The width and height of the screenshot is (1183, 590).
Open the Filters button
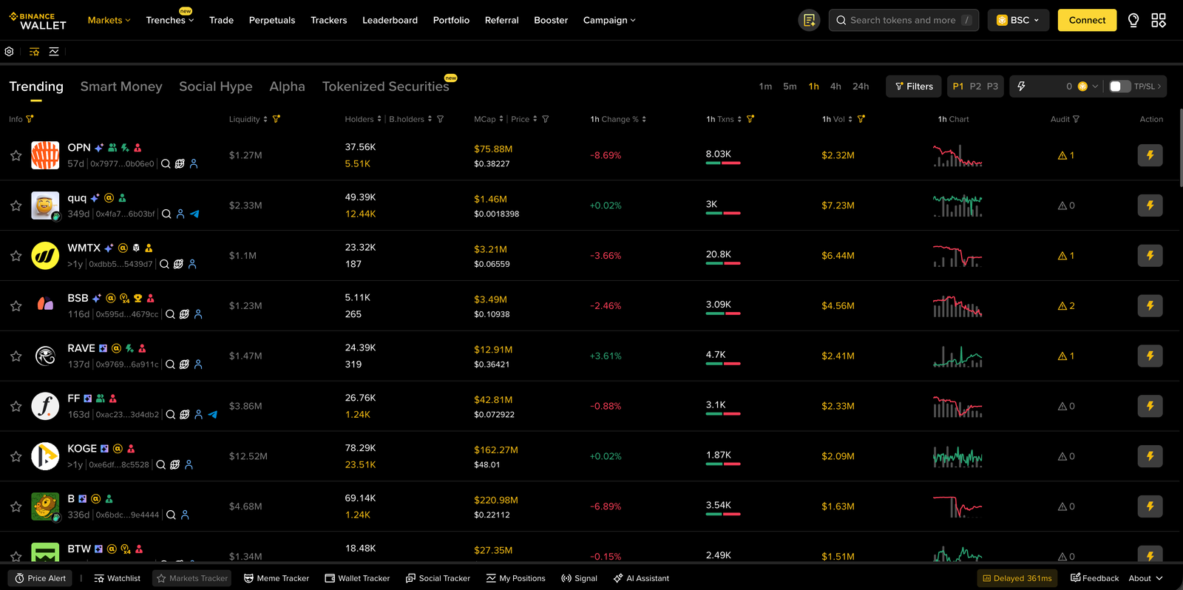coord(914,87)
